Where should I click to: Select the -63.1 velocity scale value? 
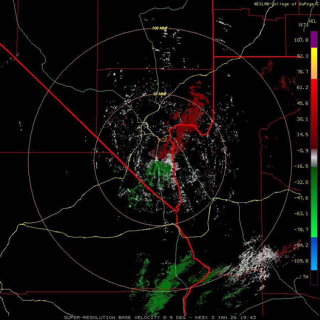coord(301,214)
